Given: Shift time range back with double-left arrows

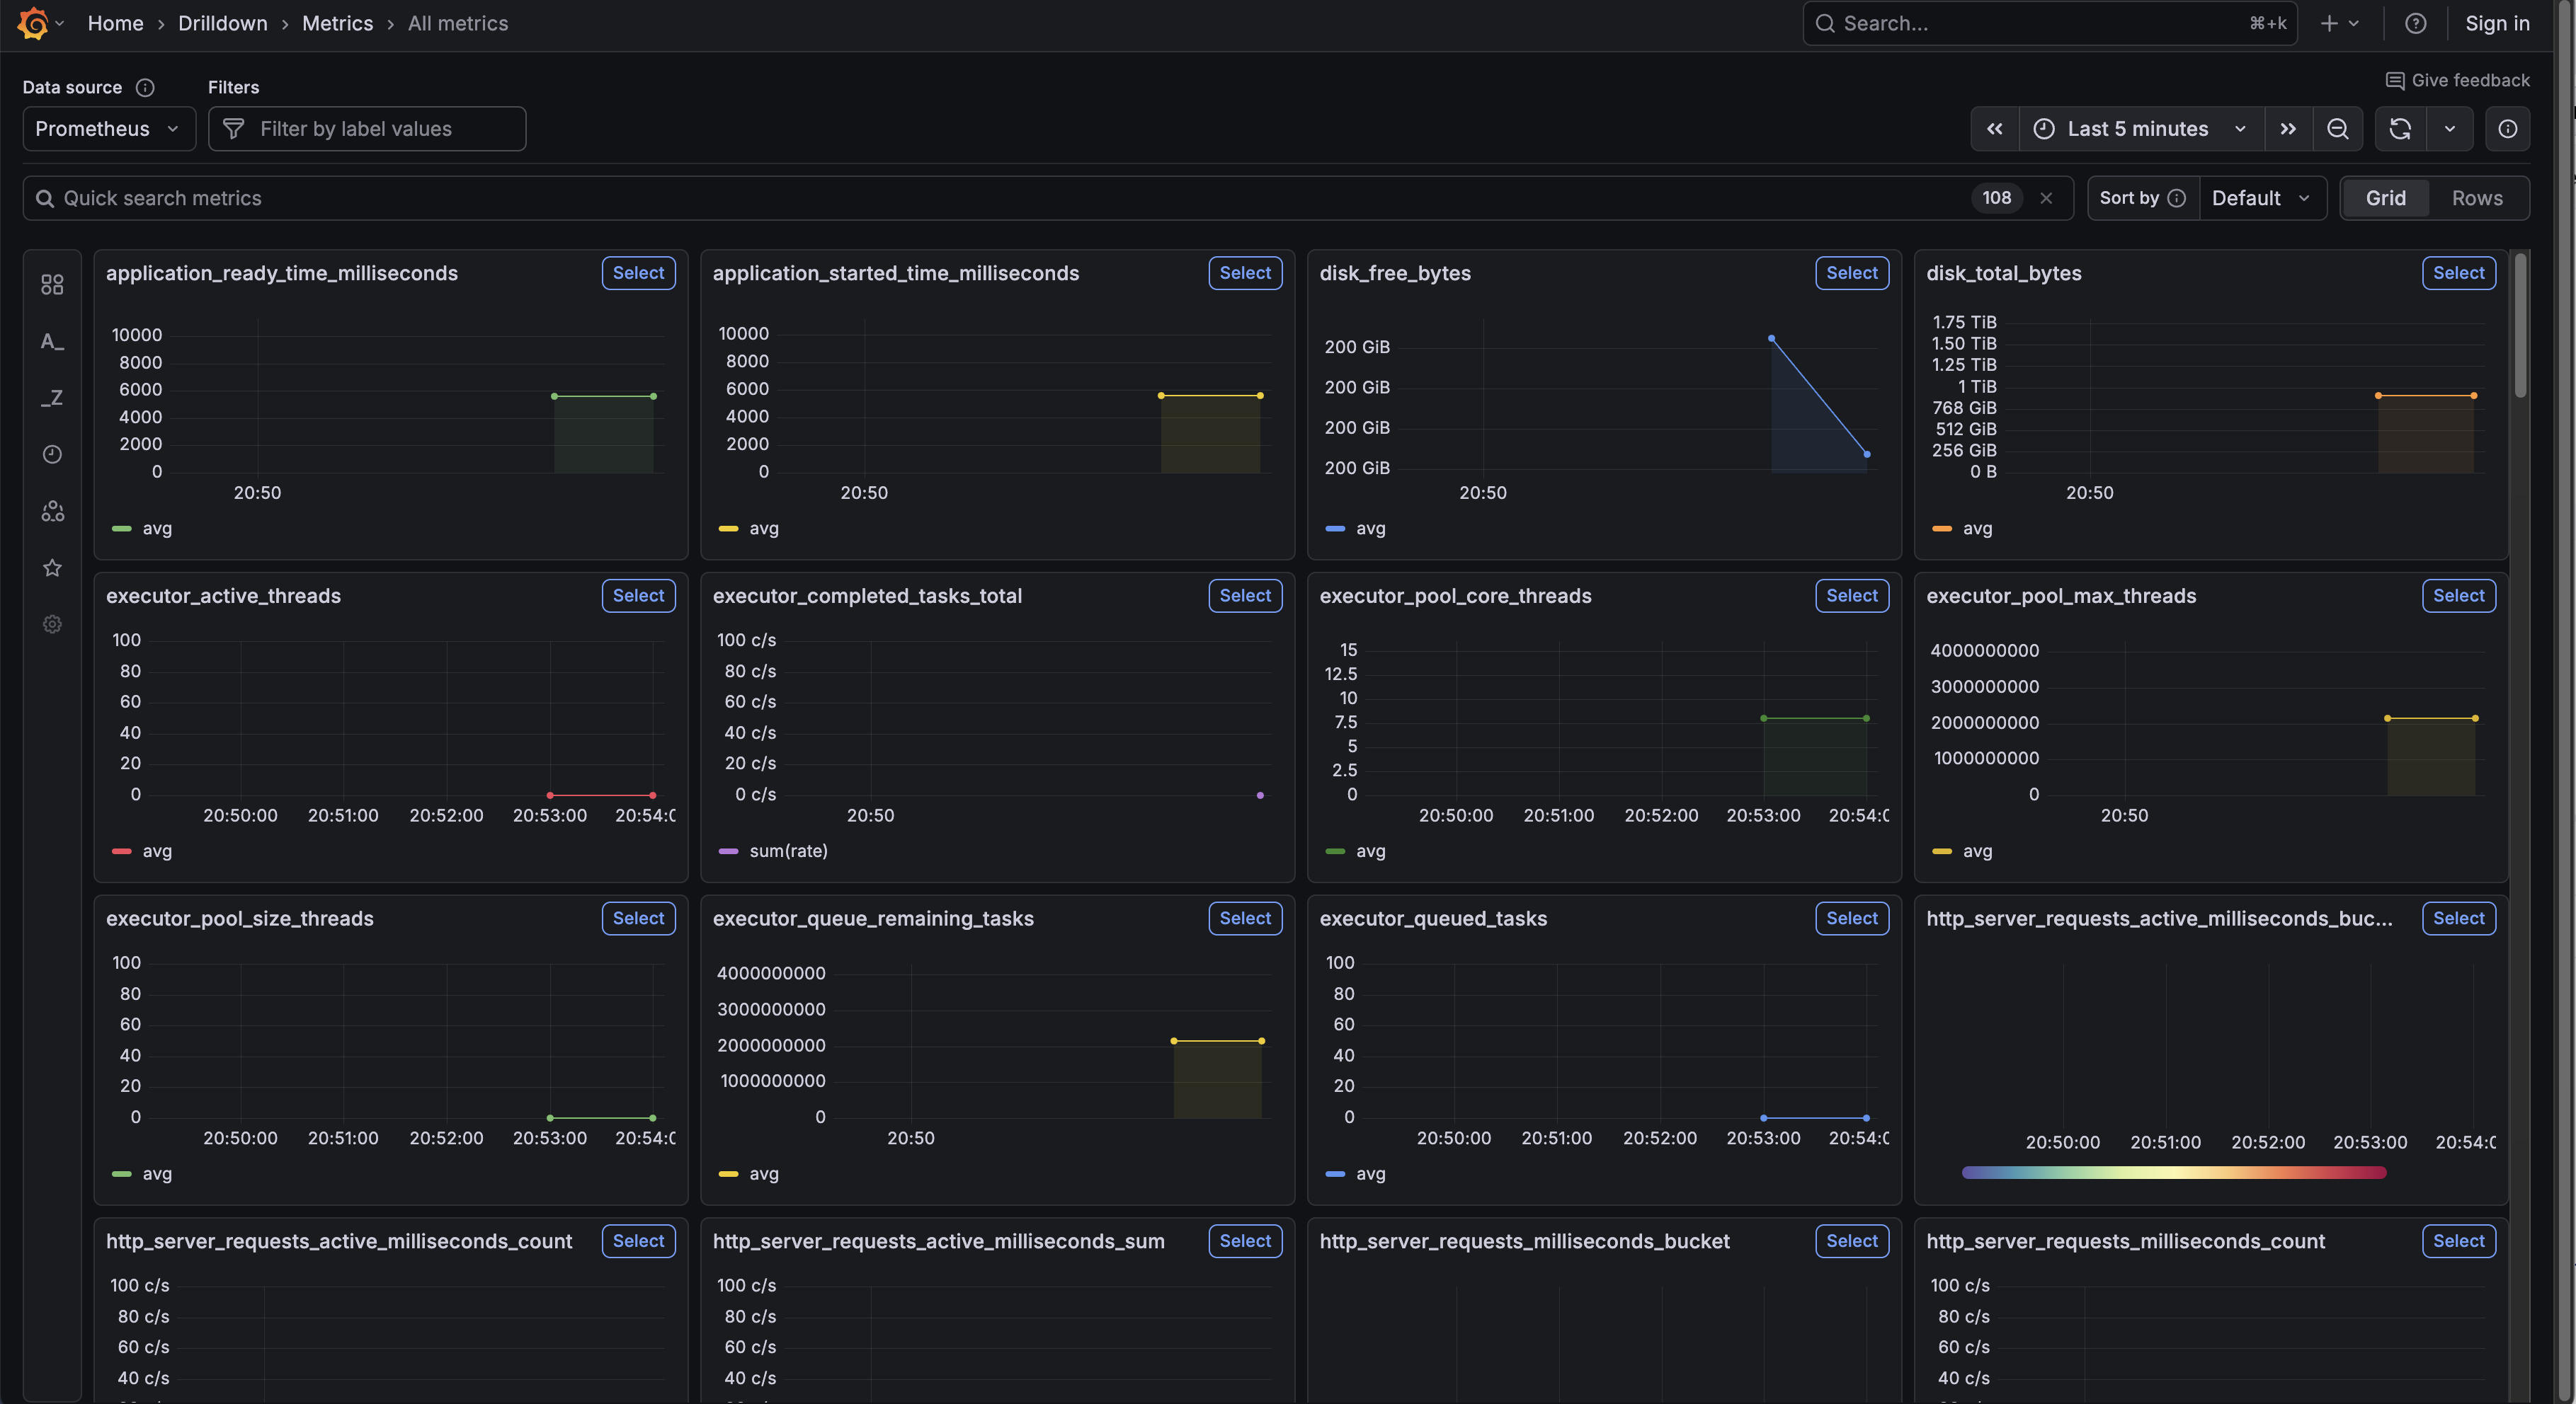Looking at the screenshot, I should [x=1995, y=128].
